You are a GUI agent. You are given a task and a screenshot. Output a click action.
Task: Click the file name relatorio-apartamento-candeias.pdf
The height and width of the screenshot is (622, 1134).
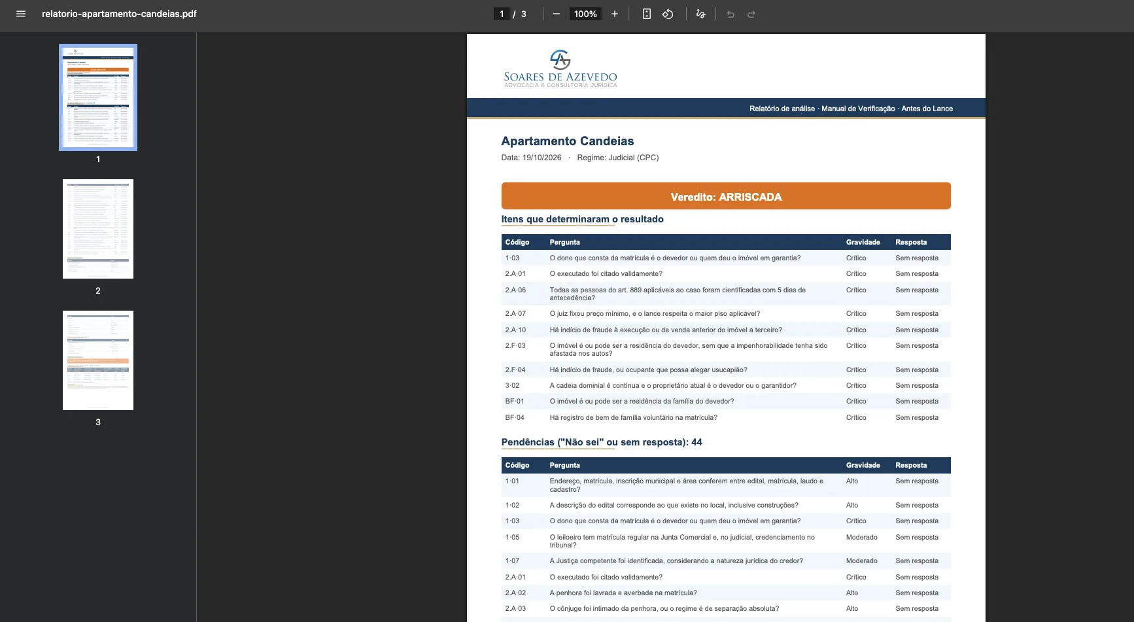point(119,14)
